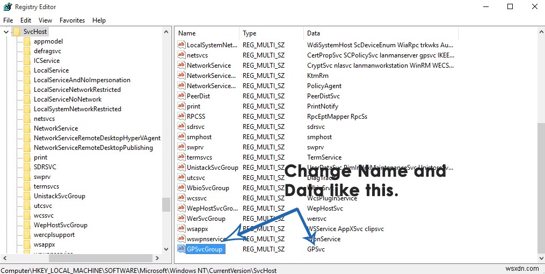Screen dimensions: 545x274
Task: Open the View menu
Action: pyautogui.click(x=45, y=20)
